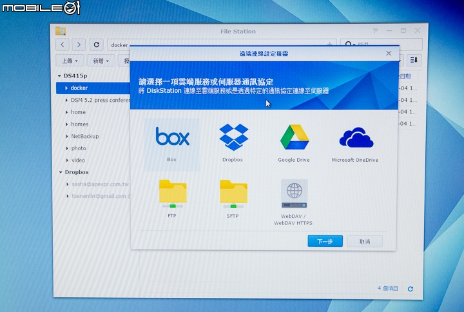Click the refresh icon beside item count
This screenshot has width=464, height=312.
pos(411,289)
